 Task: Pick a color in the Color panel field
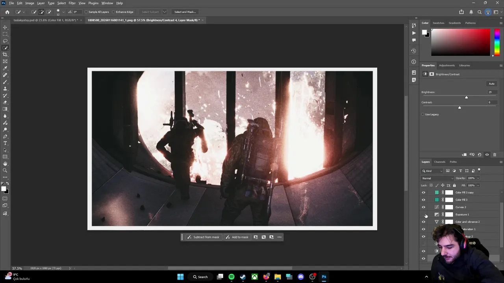[x=460, y=42]
